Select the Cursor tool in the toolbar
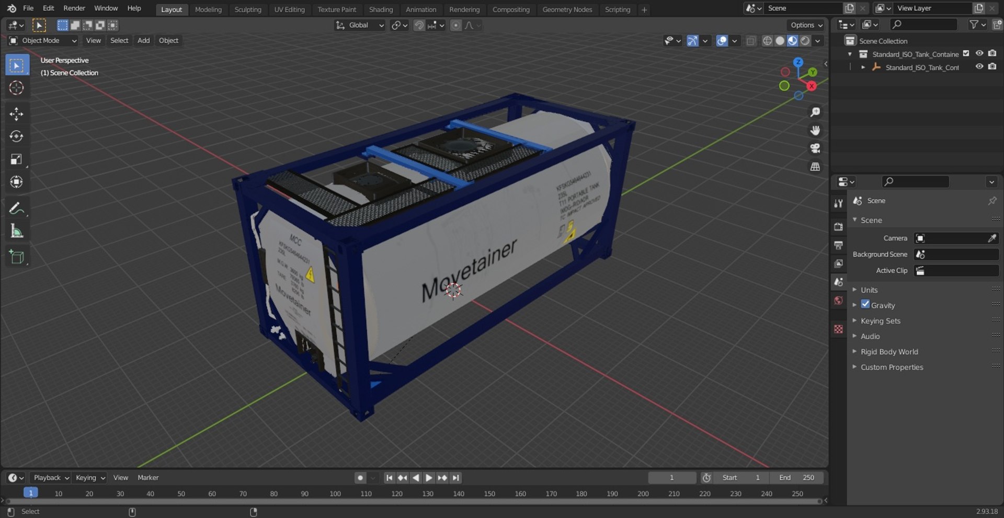The width and height of the screenshot is (1004, 518). 17,88
